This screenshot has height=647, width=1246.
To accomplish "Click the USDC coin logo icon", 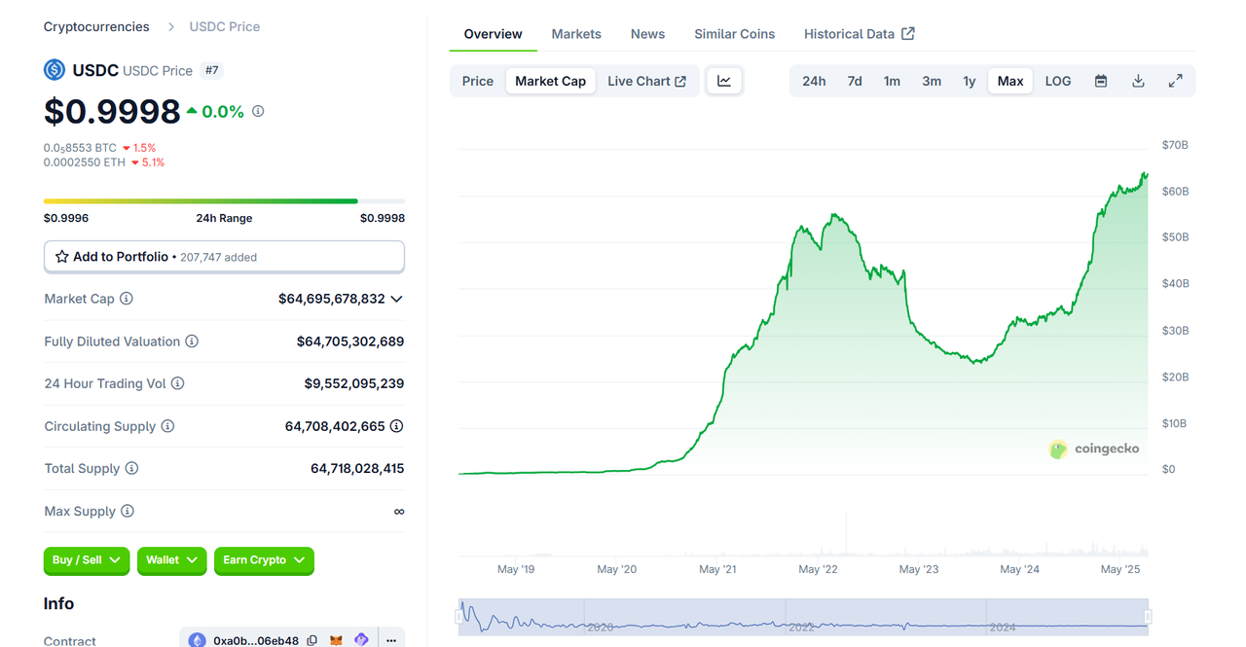I will (55, 70).
